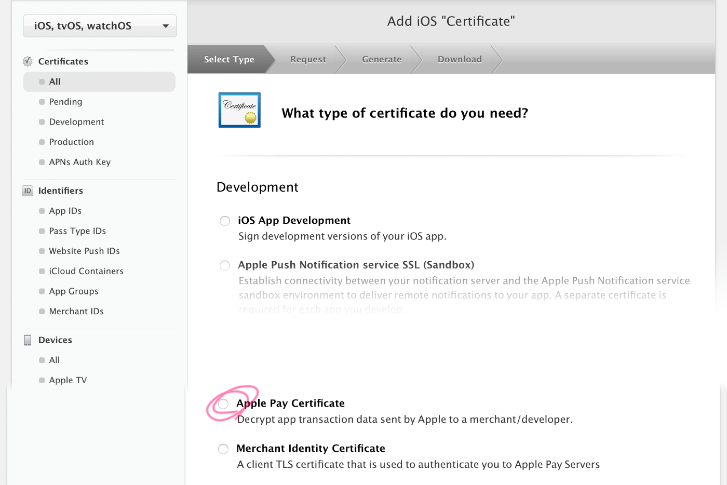This screenshot has height=485, width=727.
Task: Click the bullet icon beside Merchant IDs
Action: 42,312
